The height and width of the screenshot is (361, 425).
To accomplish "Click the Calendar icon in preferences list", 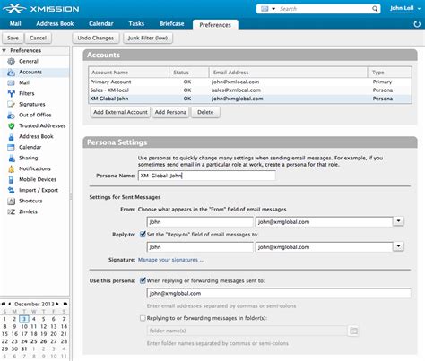I will [x=11, y=148].
